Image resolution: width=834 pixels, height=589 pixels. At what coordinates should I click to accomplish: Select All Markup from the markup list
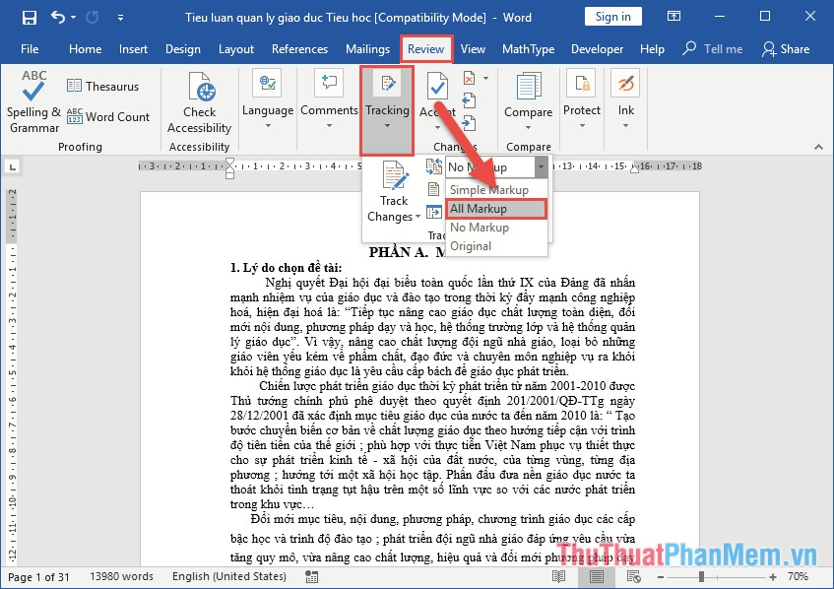click(495, 209)
